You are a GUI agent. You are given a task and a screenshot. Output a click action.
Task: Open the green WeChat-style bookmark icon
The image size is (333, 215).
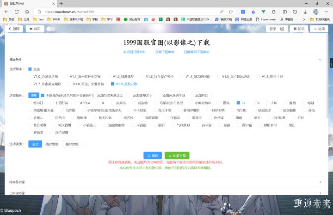coord(126,19)
